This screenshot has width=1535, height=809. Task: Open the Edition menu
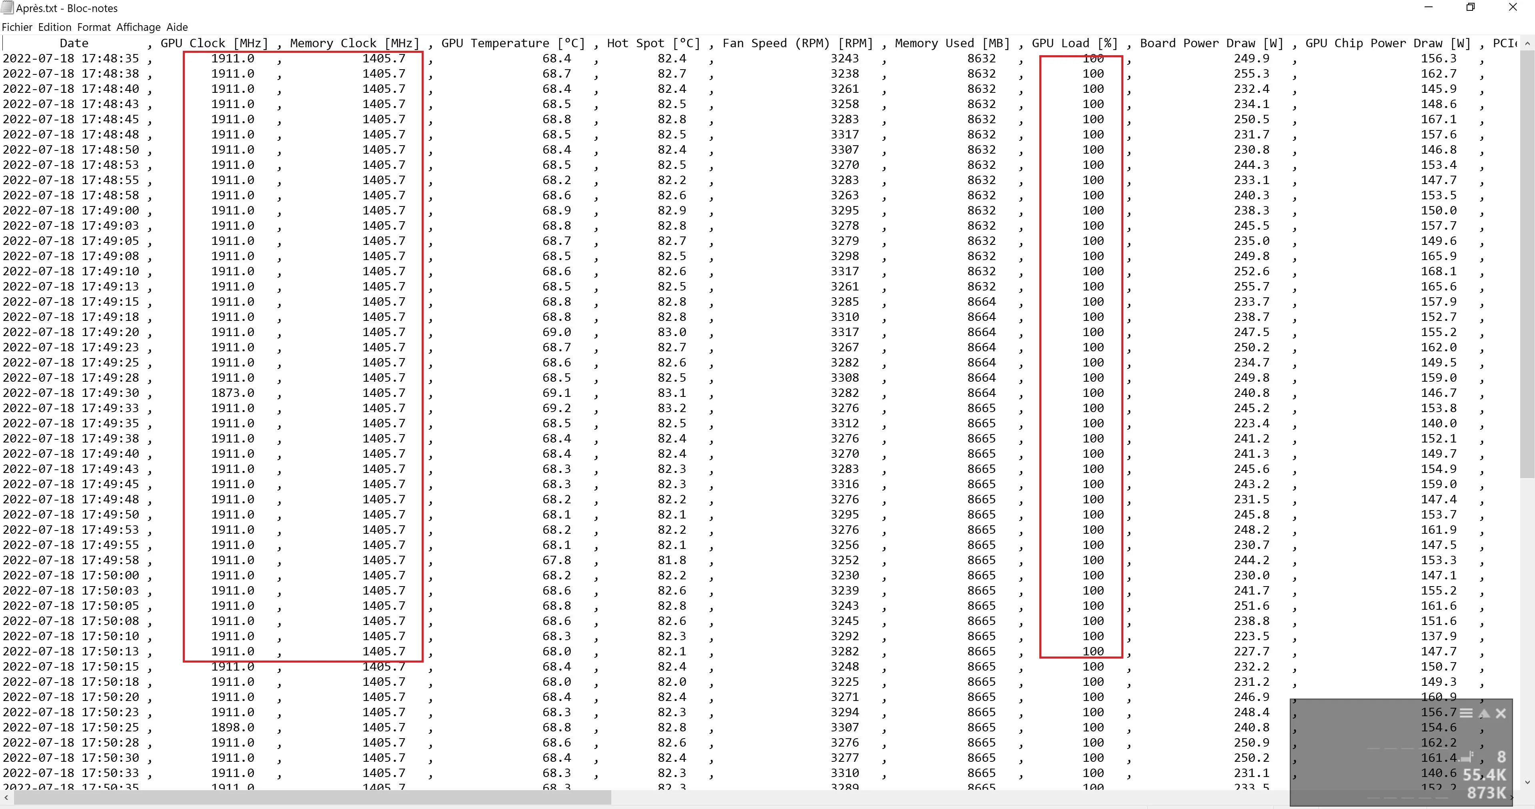[55, 27]
